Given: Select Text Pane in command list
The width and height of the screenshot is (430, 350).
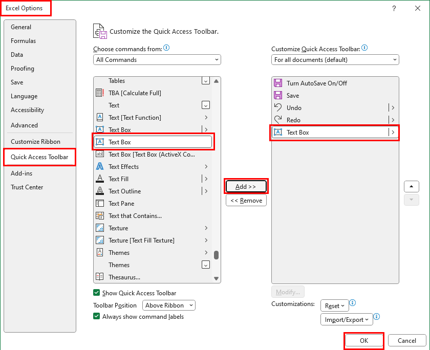Looking at the screenshot, I should point(153,203).
